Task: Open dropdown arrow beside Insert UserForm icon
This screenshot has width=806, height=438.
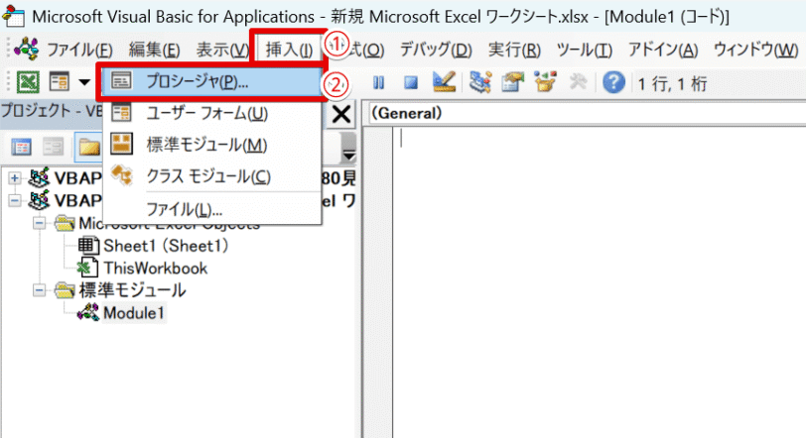Action: [x=83, y=83]
